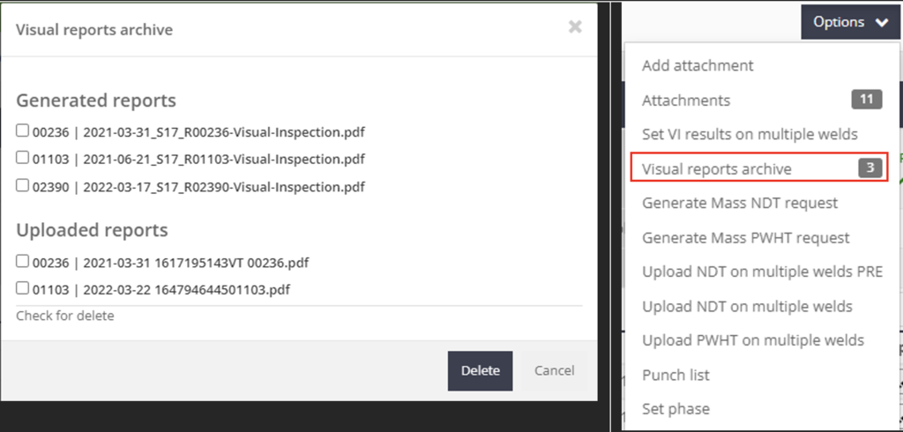Click the Attachments count badge 11
903x432 pixels.
[x=867, y=100]
